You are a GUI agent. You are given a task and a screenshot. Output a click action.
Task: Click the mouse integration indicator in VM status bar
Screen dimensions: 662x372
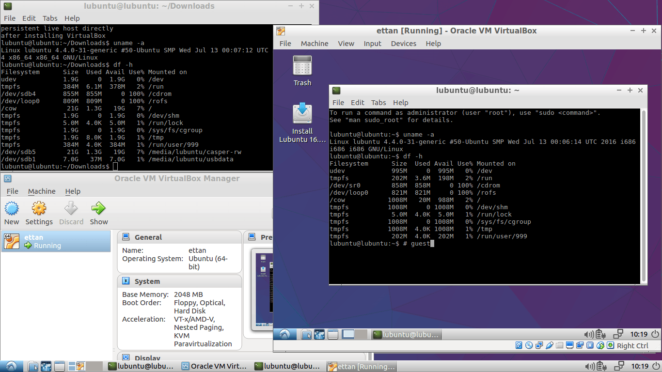600,345
